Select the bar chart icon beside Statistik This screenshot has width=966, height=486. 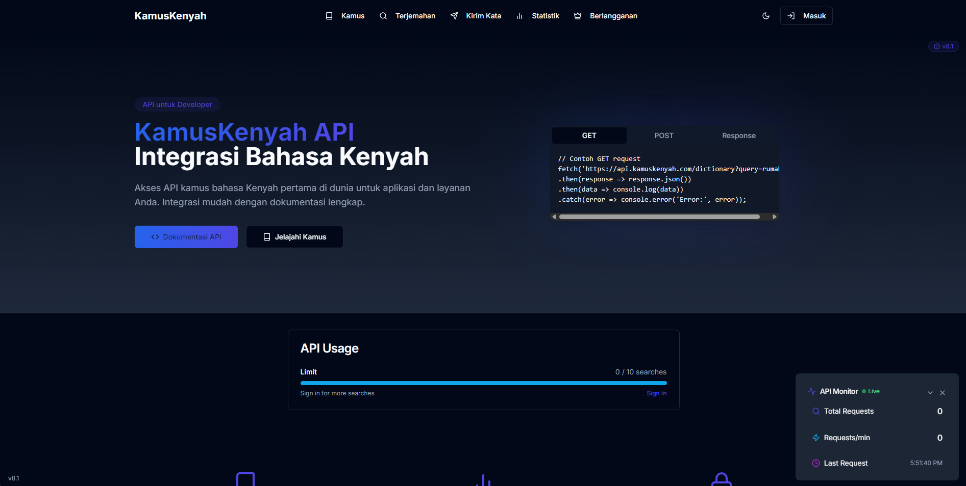point(519,16)
